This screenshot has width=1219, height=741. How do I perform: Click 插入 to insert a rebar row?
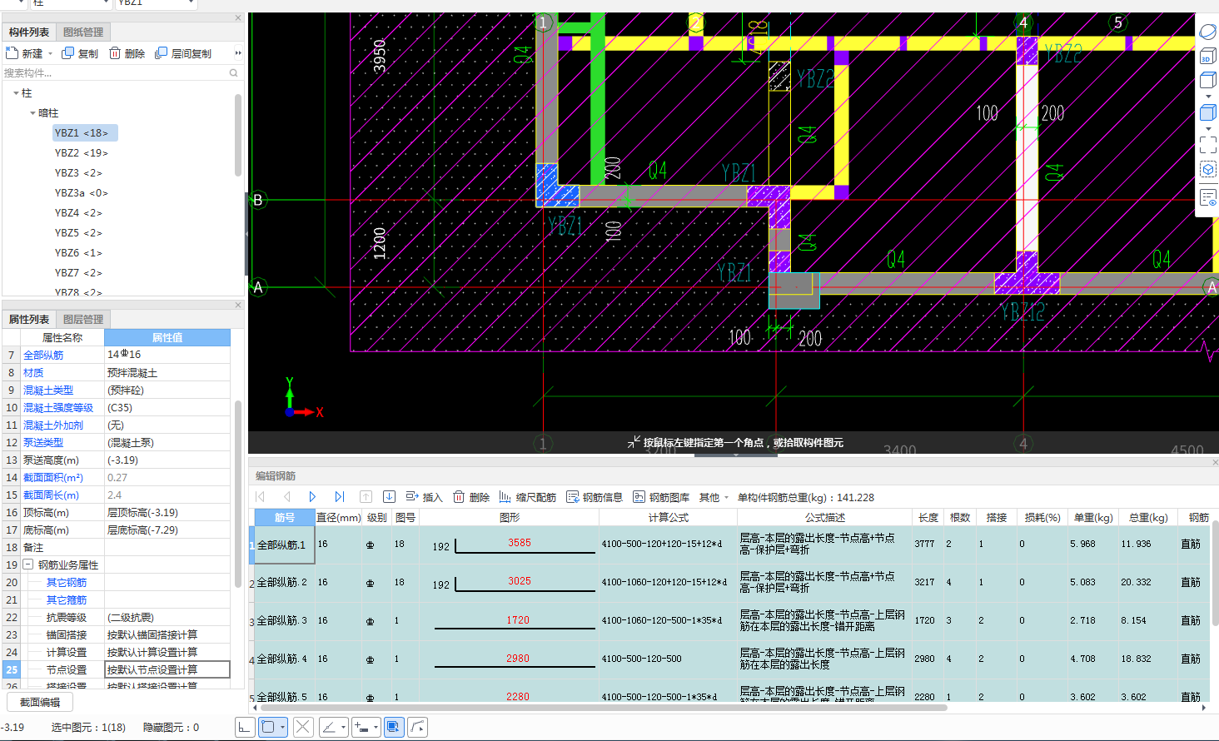[x=424, y=497]
